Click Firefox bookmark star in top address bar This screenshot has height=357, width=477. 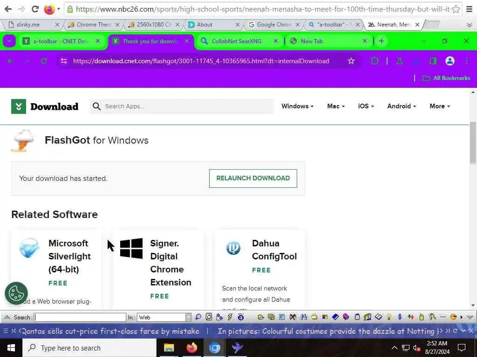coord(456,9)
